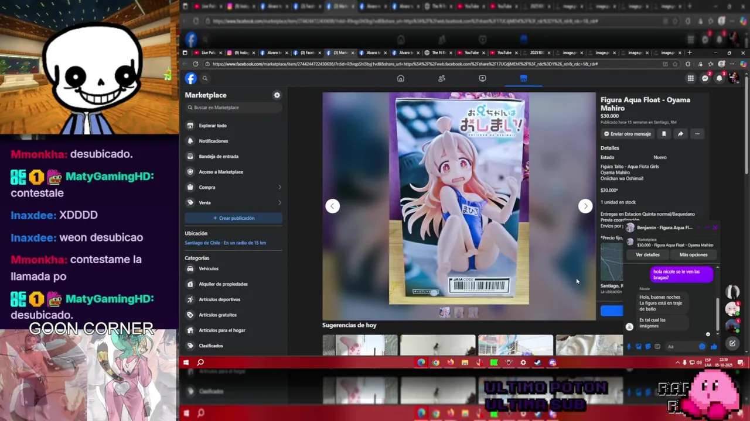The height and width of the screenshot is (421, 750).
Task: Open Steam from the taskbar
Action: click(537, 363)
